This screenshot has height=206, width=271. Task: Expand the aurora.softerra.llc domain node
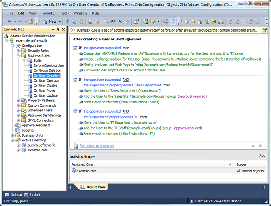coord(18,145)
